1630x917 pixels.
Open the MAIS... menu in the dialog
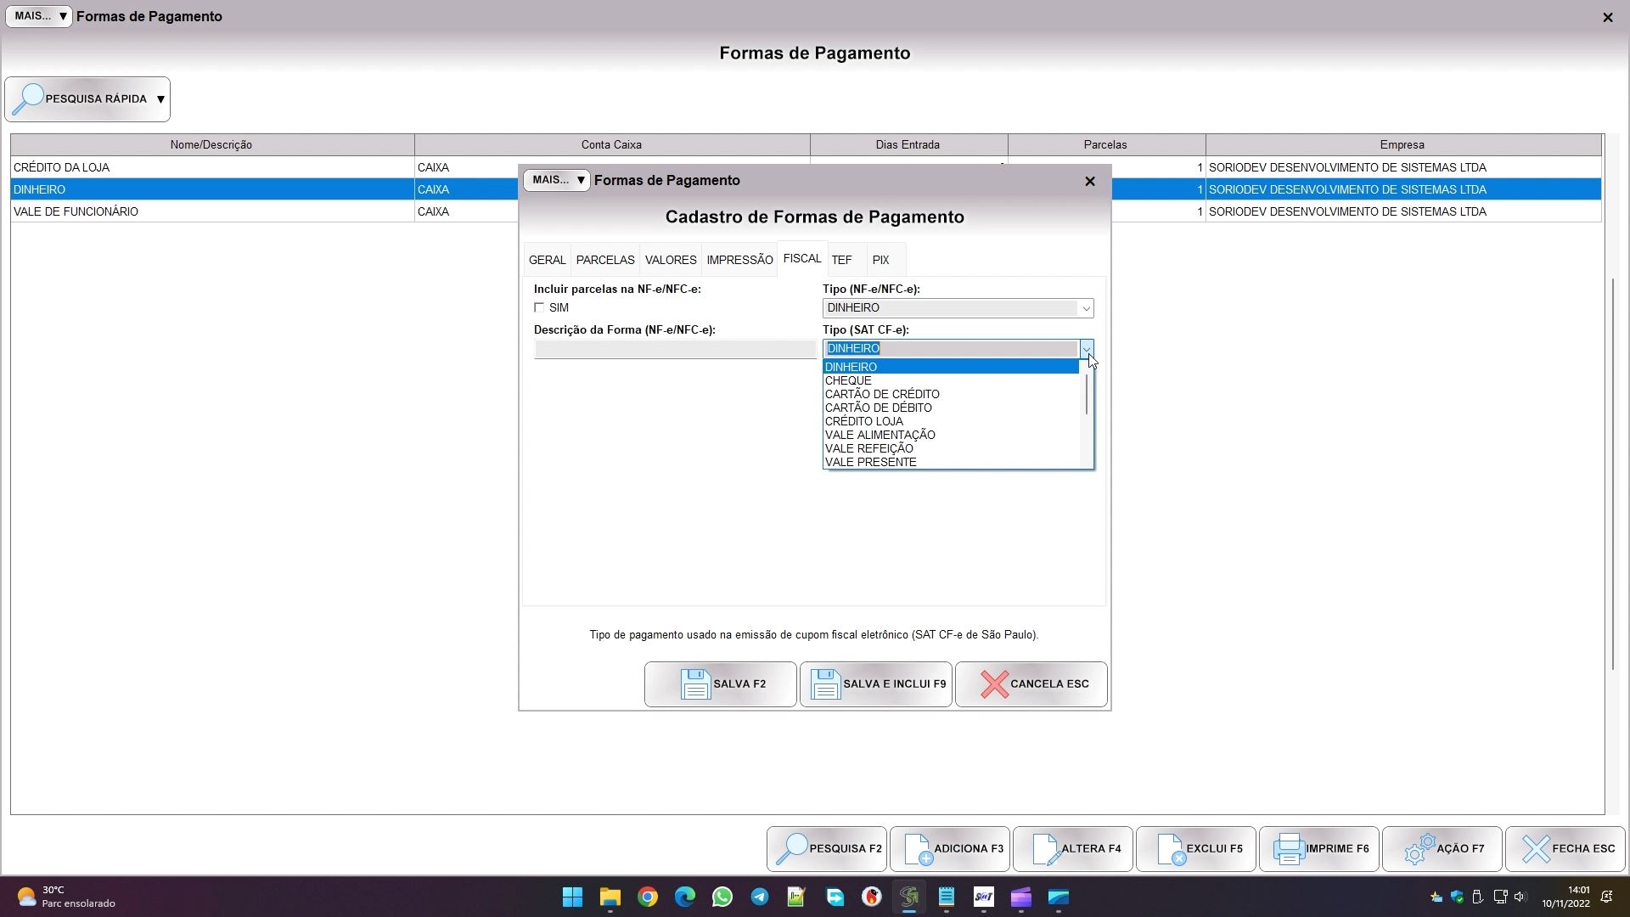(556, 180)
